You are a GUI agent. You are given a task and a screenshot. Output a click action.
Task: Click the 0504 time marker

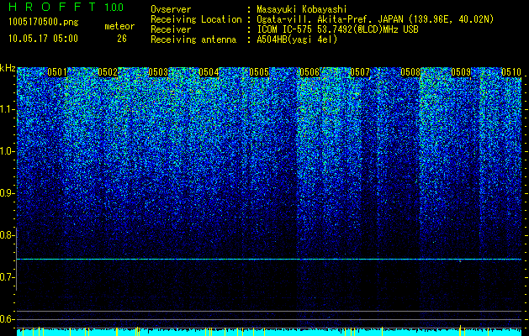click(209, 72)
